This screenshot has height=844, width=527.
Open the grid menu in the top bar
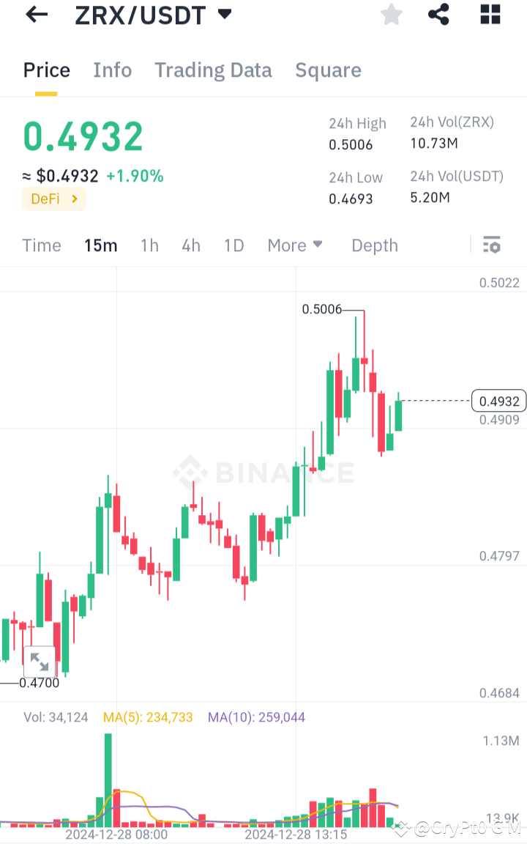pos(490,15)
